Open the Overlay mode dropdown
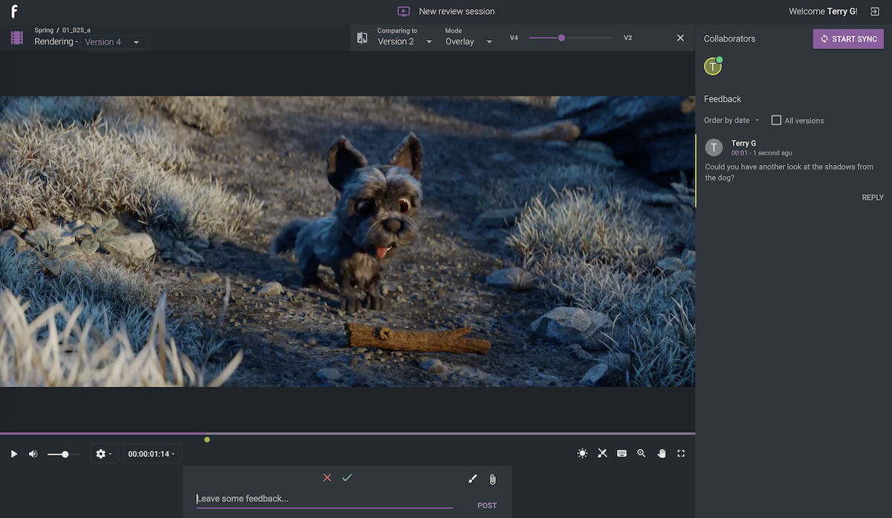Viewport: 892px width, 518px height. [x=469, y=38]
